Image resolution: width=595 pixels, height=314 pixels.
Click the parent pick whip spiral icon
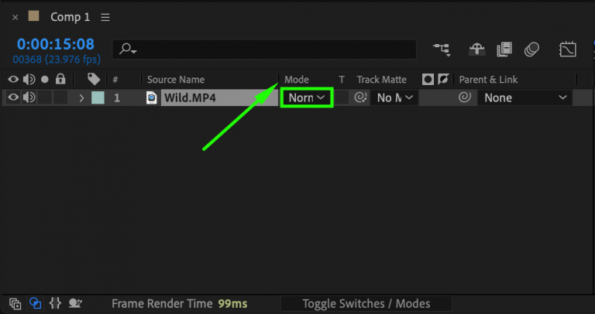click(465, 97)
